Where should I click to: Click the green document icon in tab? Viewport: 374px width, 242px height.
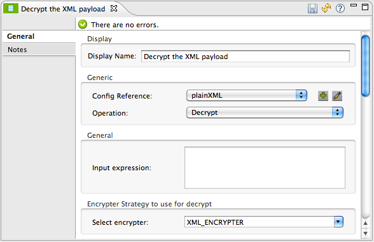(x=10, y=9)
